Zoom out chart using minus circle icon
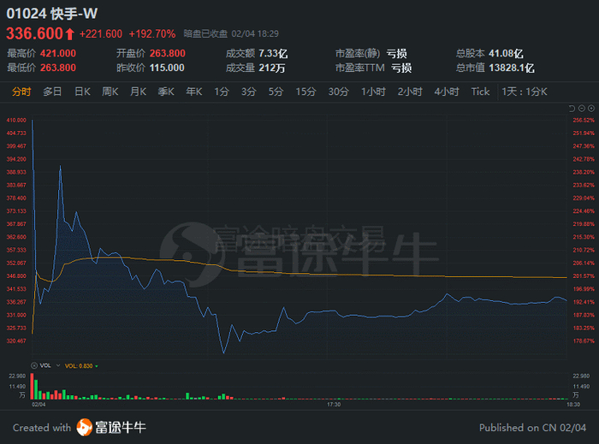The height and width of the screenshot is (444, 599). click(581, 109)
